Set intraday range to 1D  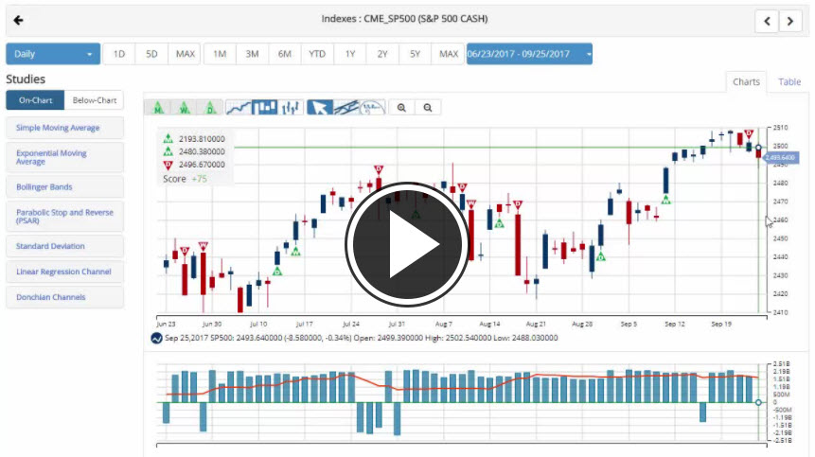(119, 54)
